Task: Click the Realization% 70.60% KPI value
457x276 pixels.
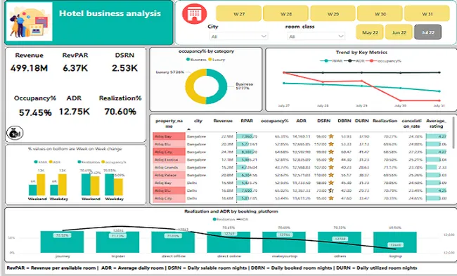Action: pos(120,112)
